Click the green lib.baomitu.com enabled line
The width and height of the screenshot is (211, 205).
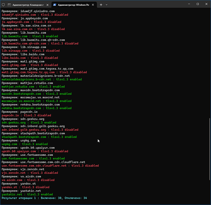[x=30, y=36]
